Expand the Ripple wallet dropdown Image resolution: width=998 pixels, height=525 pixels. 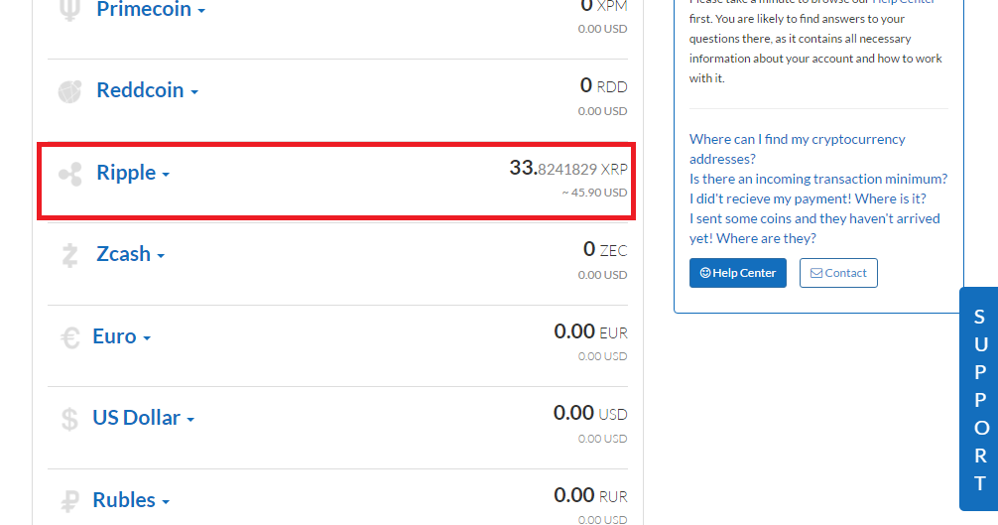point(133,173)
